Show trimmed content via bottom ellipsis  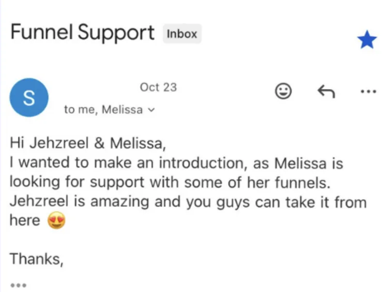click(x=17, y=285)
